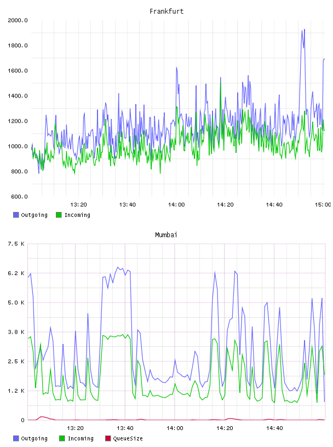Click the 7.5 K y-axis label on Mumbai chart
333x447 pixels.
click(x=16, y=244)
